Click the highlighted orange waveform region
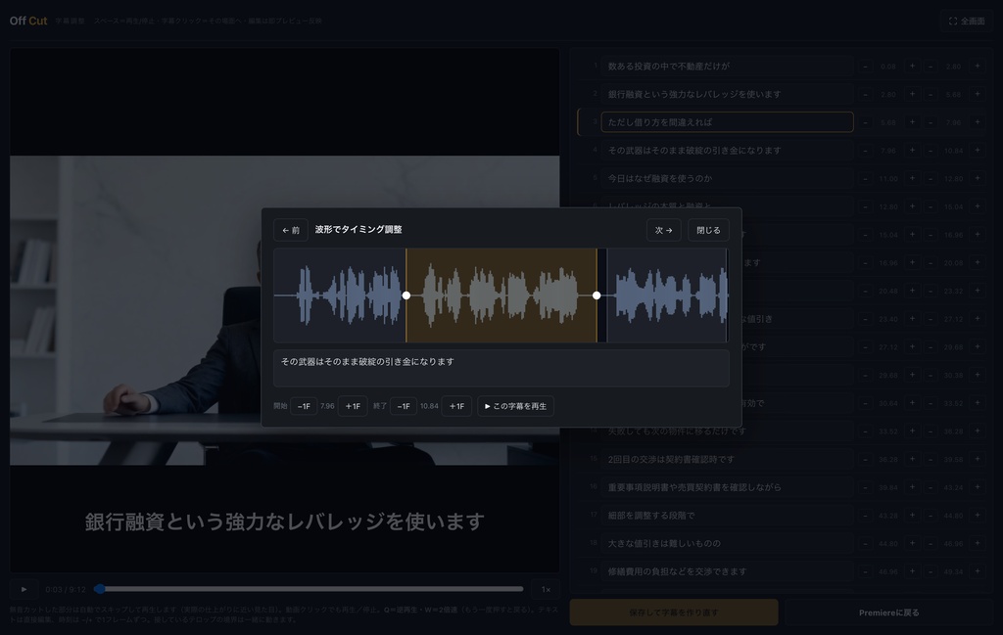The width and height of the screenshot is (1003, 635). pos(501,295)
